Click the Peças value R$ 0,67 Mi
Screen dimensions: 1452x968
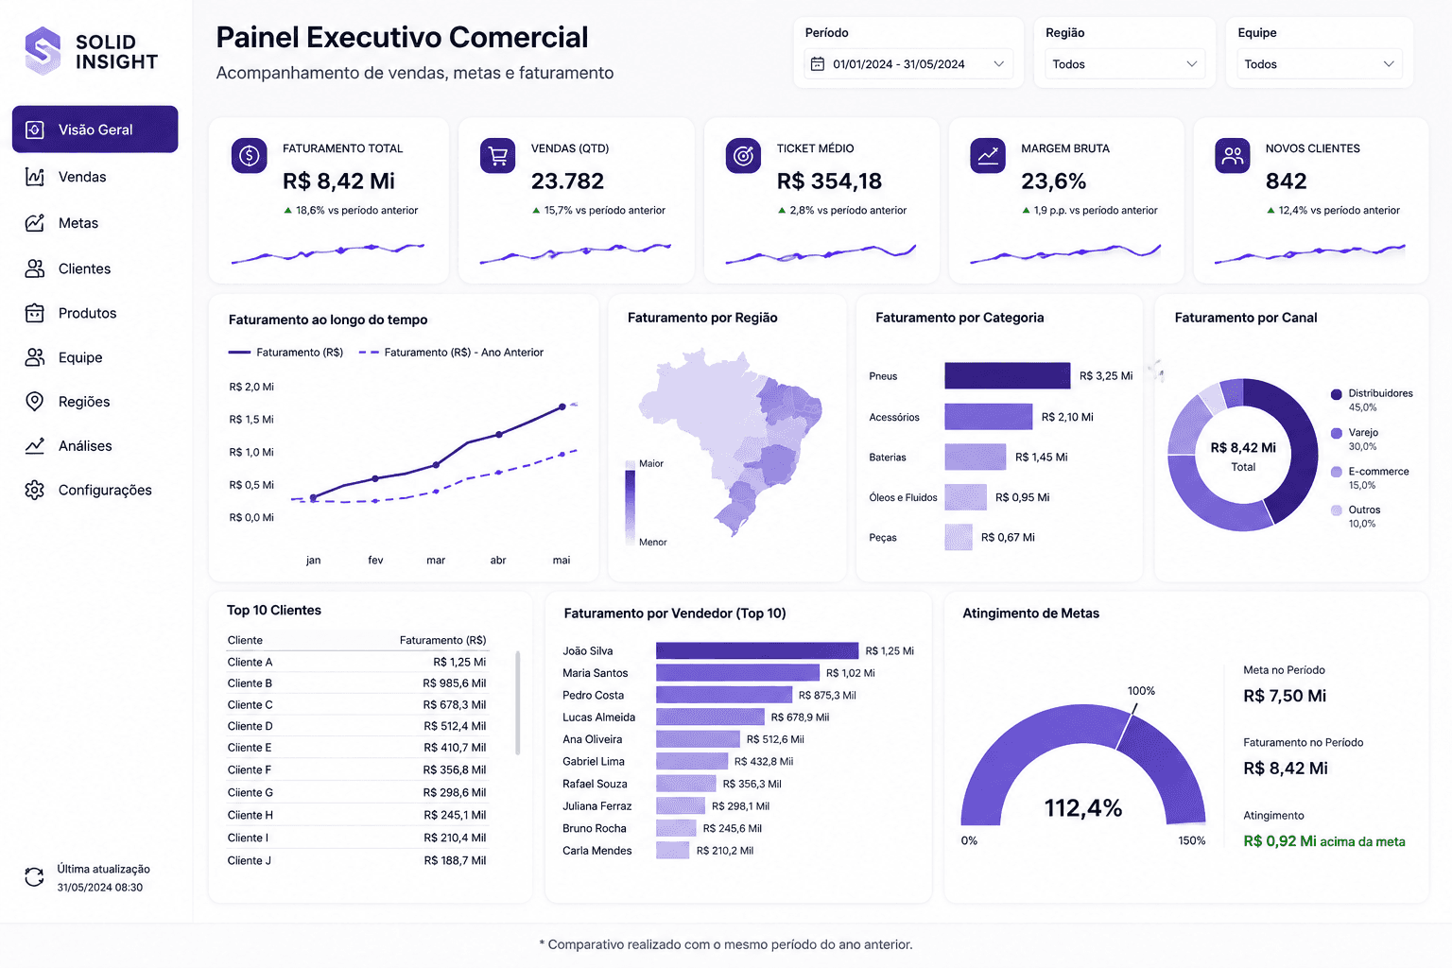point(1008,538)
